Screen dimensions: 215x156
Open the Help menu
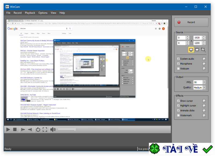(62, 13)
